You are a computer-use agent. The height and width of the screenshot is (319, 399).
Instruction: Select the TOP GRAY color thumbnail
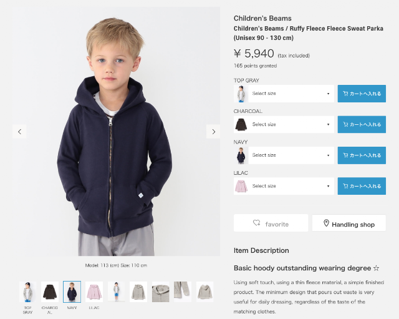click(x=27, y=292)
